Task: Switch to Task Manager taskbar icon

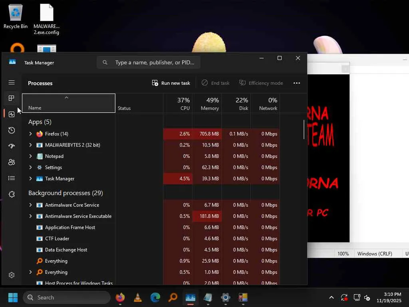Action: point(191,297)
